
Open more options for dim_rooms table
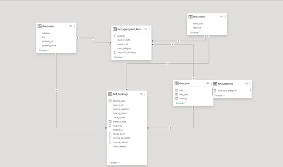pyautogui.click(x=225, y=17)
